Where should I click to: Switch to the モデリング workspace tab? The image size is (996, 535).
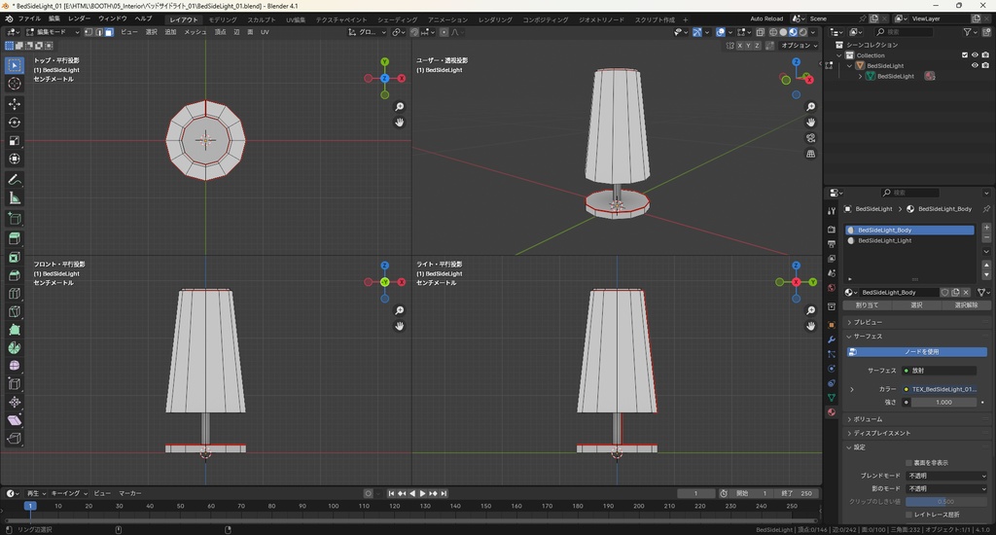click(223, 19)
